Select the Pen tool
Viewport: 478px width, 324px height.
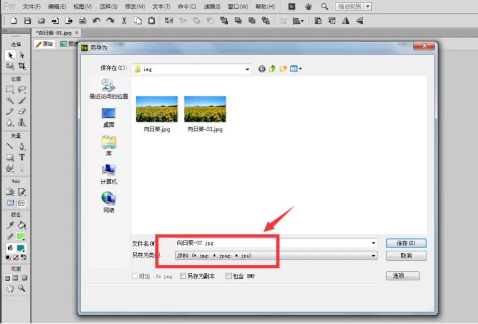tap(21, 146)
